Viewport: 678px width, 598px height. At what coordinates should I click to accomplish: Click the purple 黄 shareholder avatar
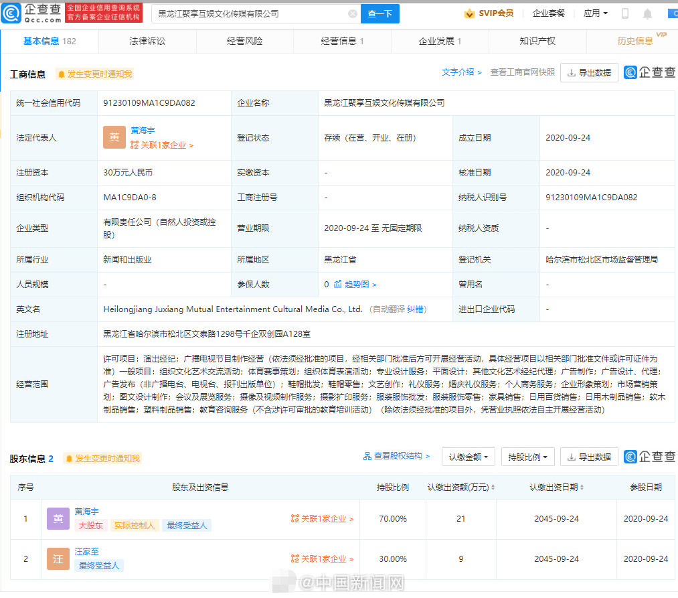(58, 518)
